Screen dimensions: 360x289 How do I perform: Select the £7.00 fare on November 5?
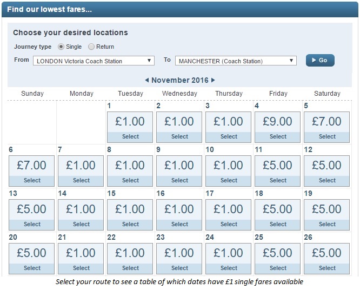(x=326, y=127)
